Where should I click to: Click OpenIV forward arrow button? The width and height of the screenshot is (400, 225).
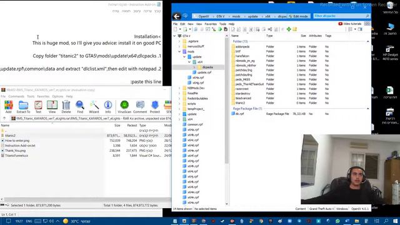pyautogui.click(x=185, y=16)
